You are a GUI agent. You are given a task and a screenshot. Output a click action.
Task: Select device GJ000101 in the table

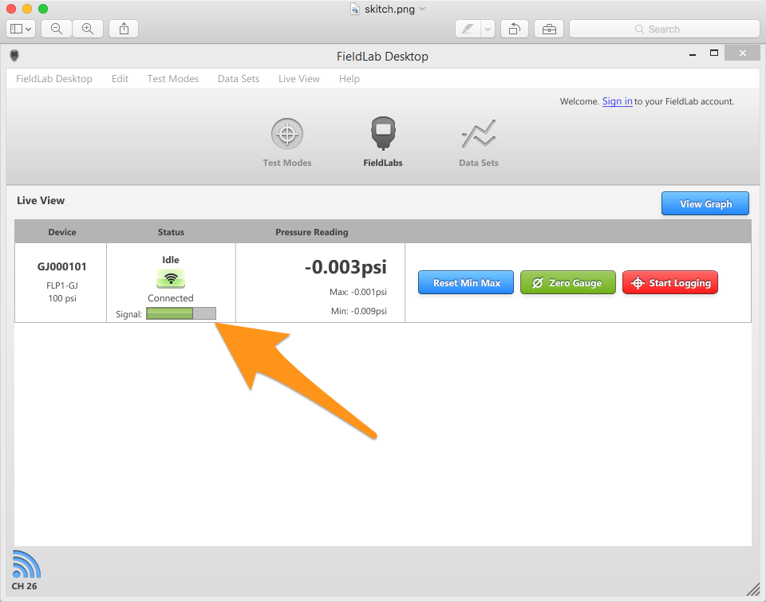coord(62,266)
